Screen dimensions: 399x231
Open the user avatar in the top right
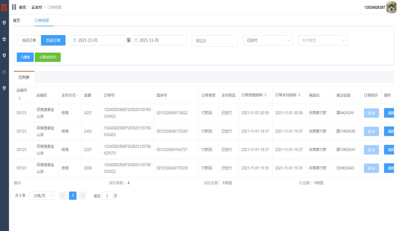pyautogui.click(x=391, y=7)
